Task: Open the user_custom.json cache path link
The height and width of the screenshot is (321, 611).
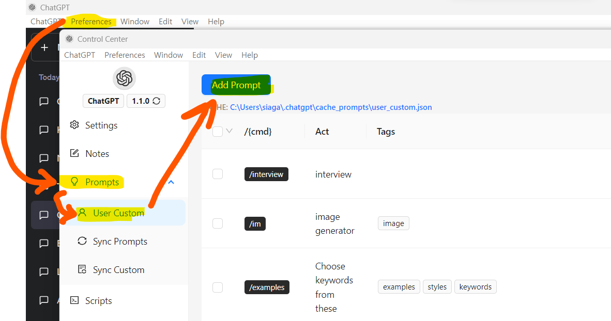Action: point(331,107)
